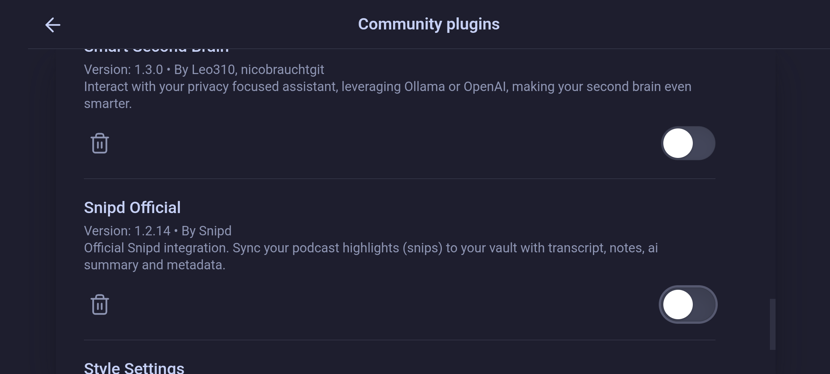Click the By Snipd author text
Viewport: 830px width, 374px height.
pyautogui.click(x=206, y=231)
